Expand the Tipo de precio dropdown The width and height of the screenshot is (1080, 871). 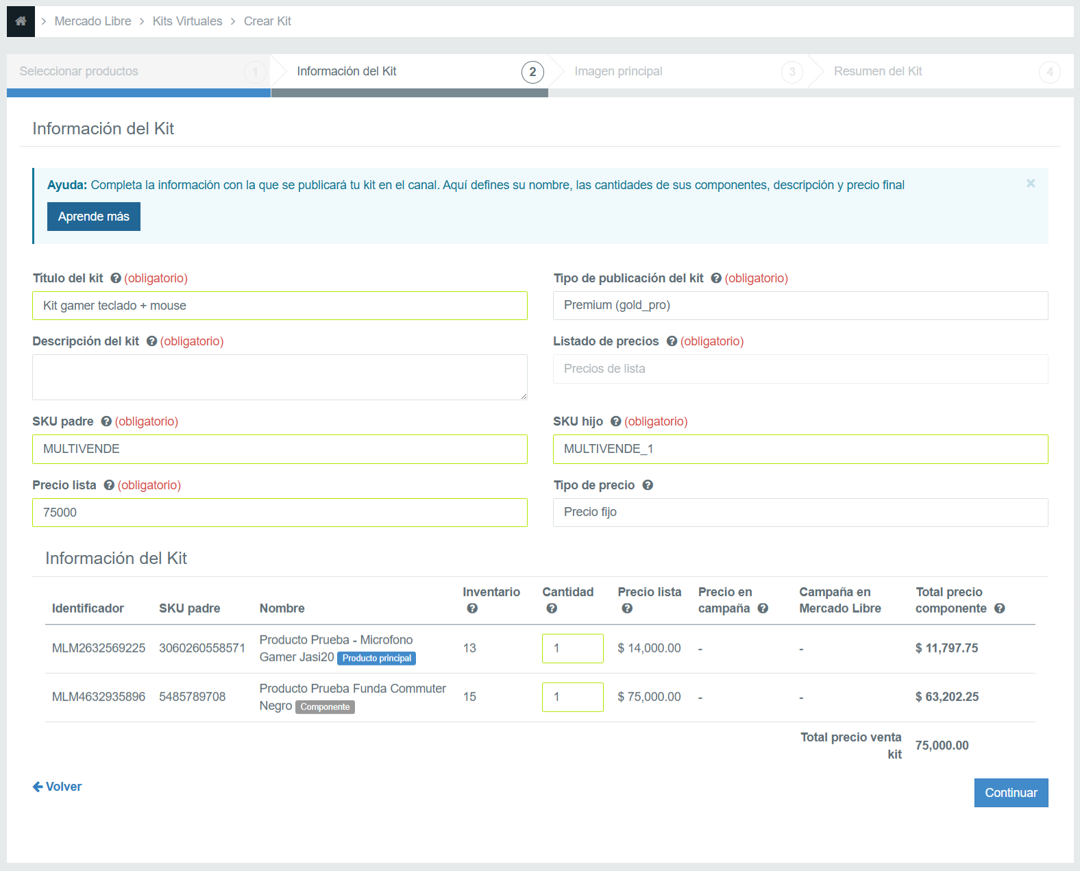pyautogui.click(x=800, y=513)
